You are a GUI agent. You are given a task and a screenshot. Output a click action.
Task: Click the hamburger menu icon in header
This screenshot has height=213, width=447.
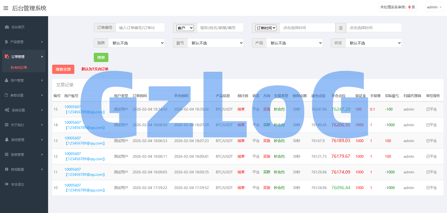coord(6,8)
